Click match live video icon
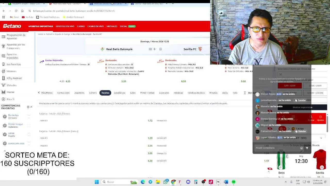 click(150, 49)
